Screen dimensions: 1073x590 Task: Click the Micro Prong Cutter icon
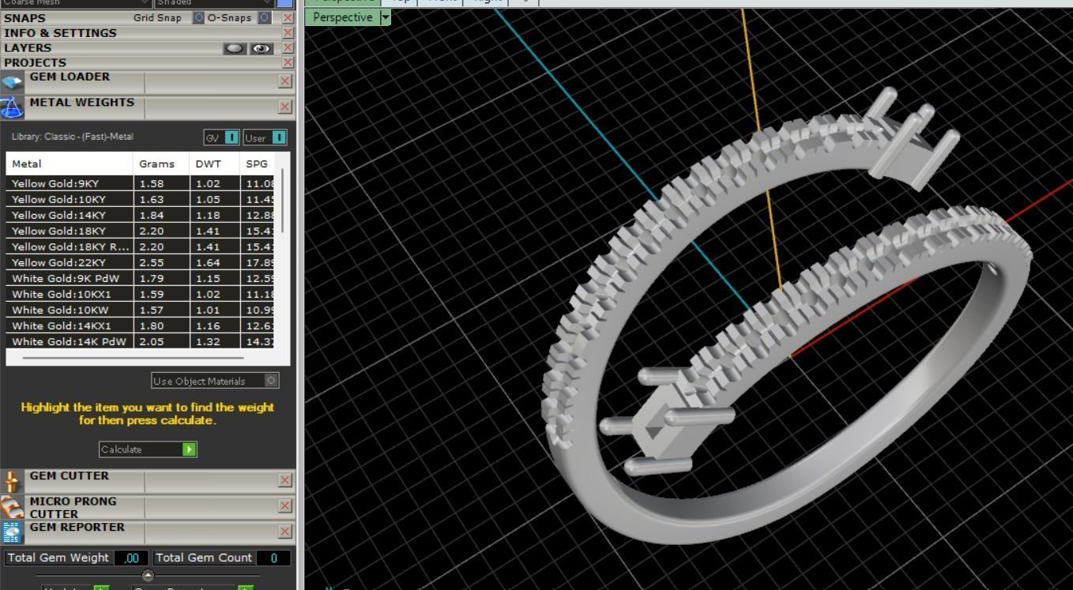pos(12,506)
